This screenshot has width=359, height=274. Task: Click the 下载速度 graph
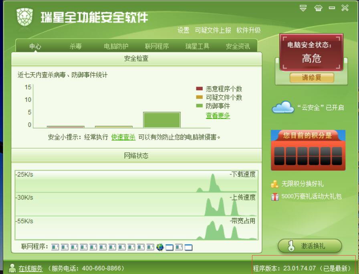point(137,181)
